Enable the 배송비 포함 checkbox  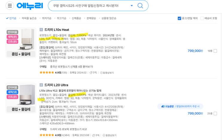(202, 18)
